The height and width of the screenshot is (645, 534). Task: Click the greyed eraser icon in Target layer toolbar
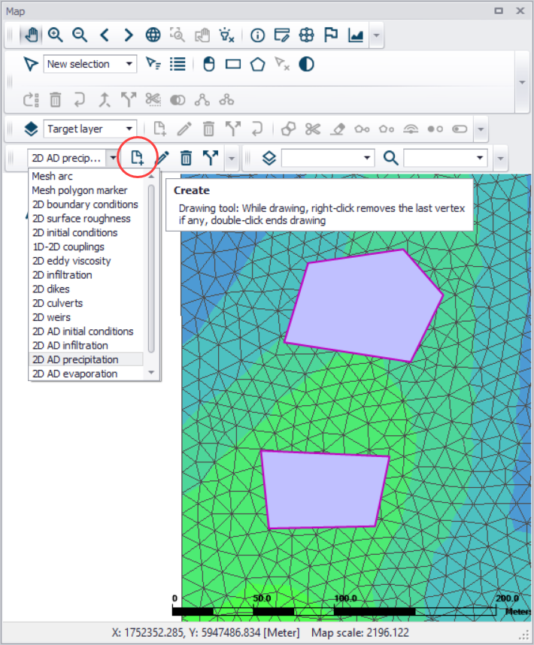pyautogui.click(x=338, y=129)
